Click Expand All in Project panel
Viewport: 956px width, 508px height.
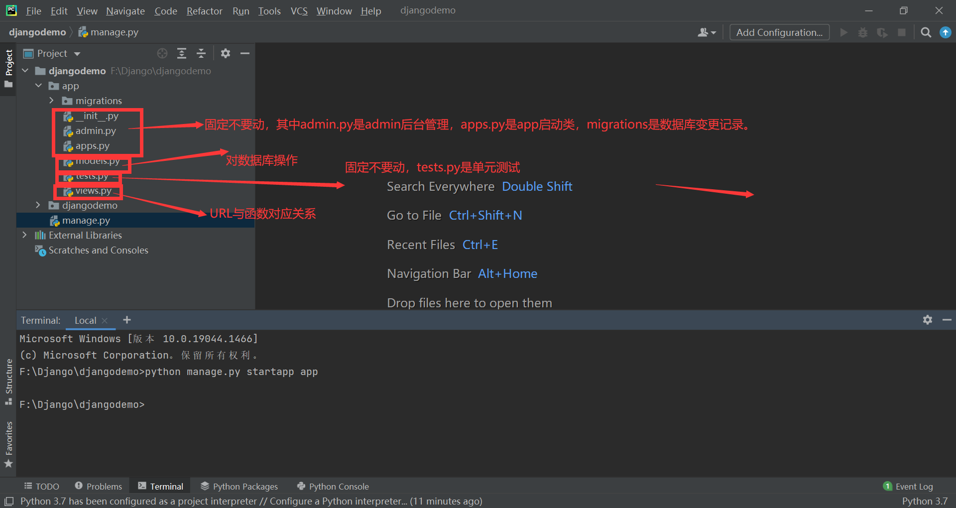(x=182, y=53)
